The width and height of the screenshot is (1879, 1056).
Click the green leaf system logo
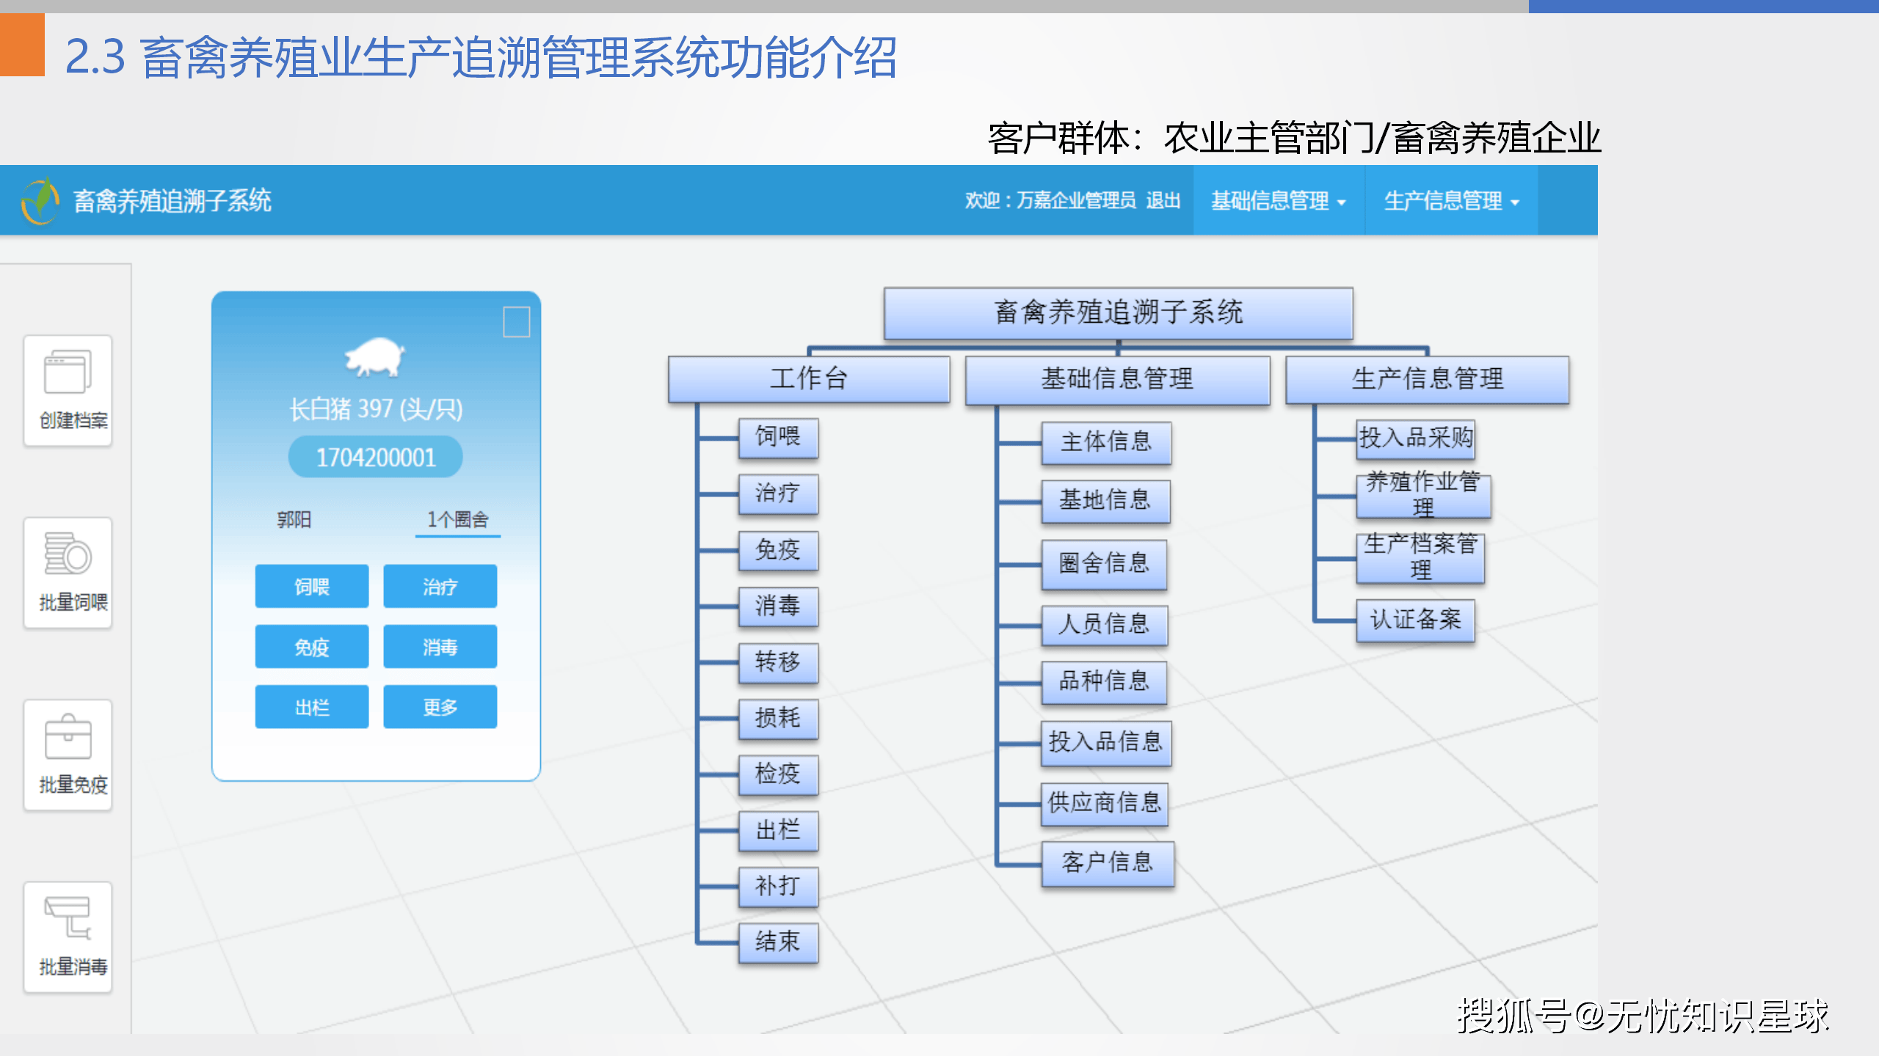pyautogui.click(x=40, y=200)
